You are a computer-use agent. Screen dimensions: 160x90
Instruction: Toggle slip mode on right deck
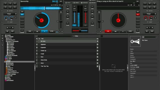(138, 12)
